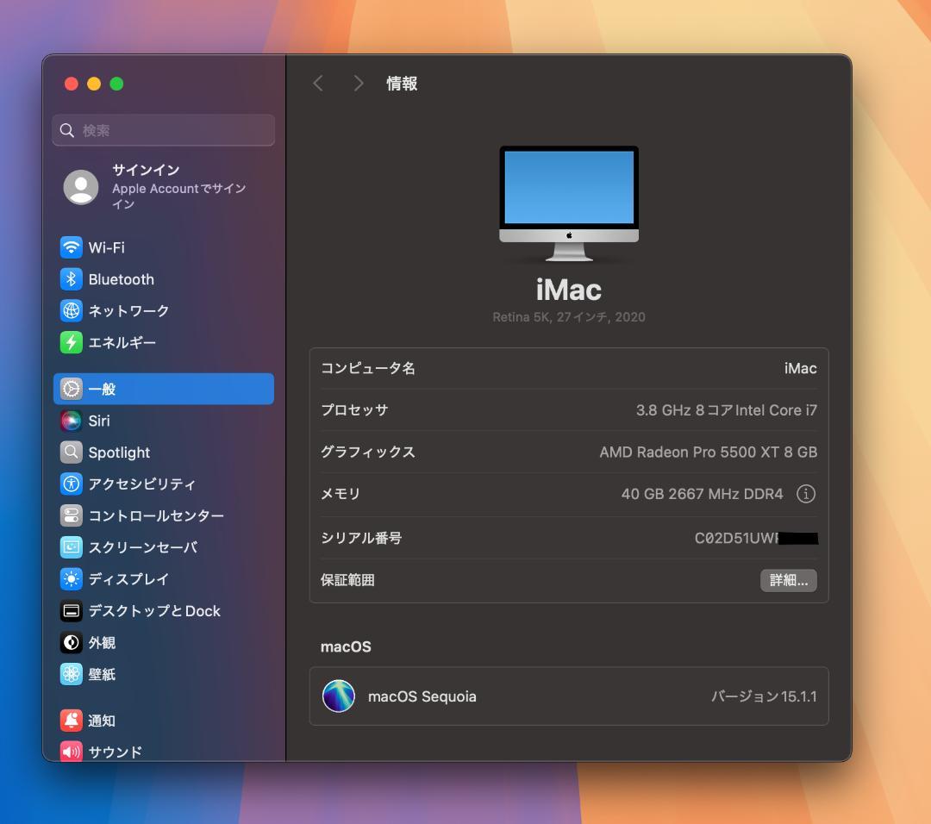Sign in via サインイン Apple Account
Image resolution: width=931 pixels, height=824 pixels.
pyautogui.click(x=163, y=187)
